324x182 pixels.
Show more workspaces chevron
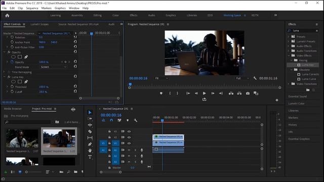pos(275,15)
